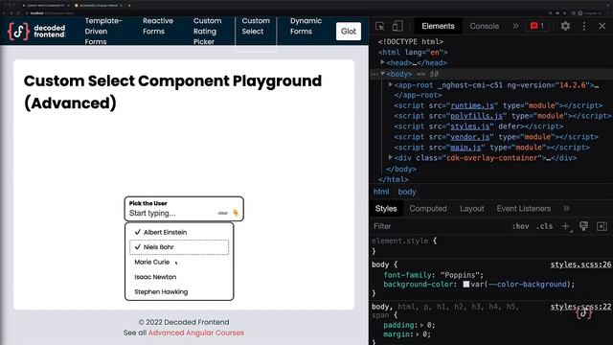Open Advanced Angular Courses link
The width and height of the screenshot is (613, 345).
[x=195, y=333]
